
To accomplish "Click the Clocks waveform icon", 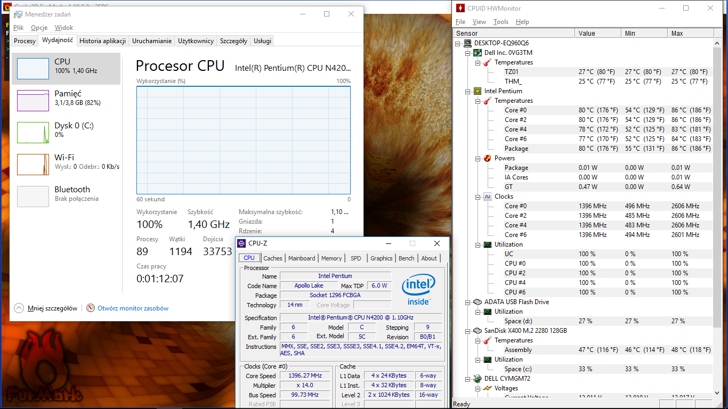I will [x=487, y=197].
